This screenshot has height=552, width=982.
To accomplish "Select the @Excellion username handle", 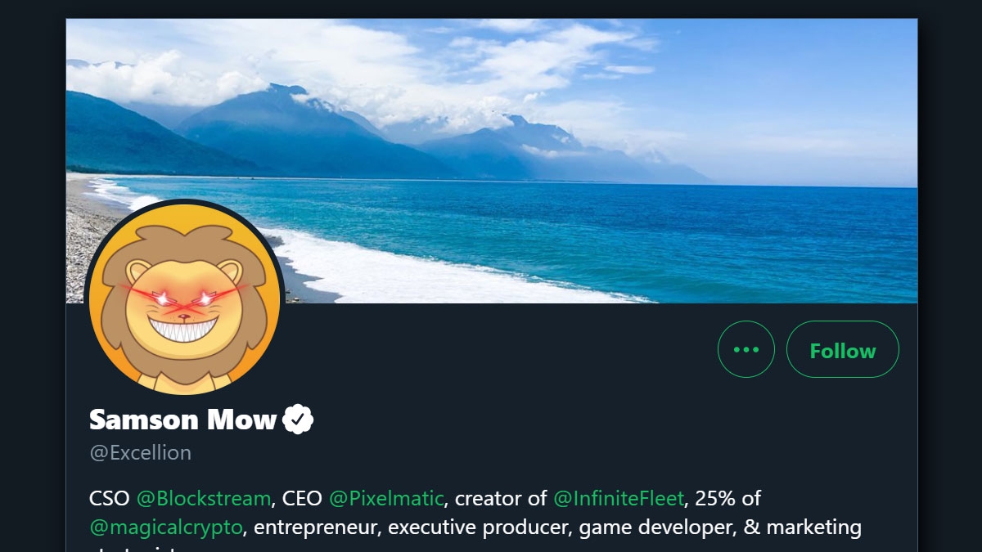I will (x=140, y=452).
